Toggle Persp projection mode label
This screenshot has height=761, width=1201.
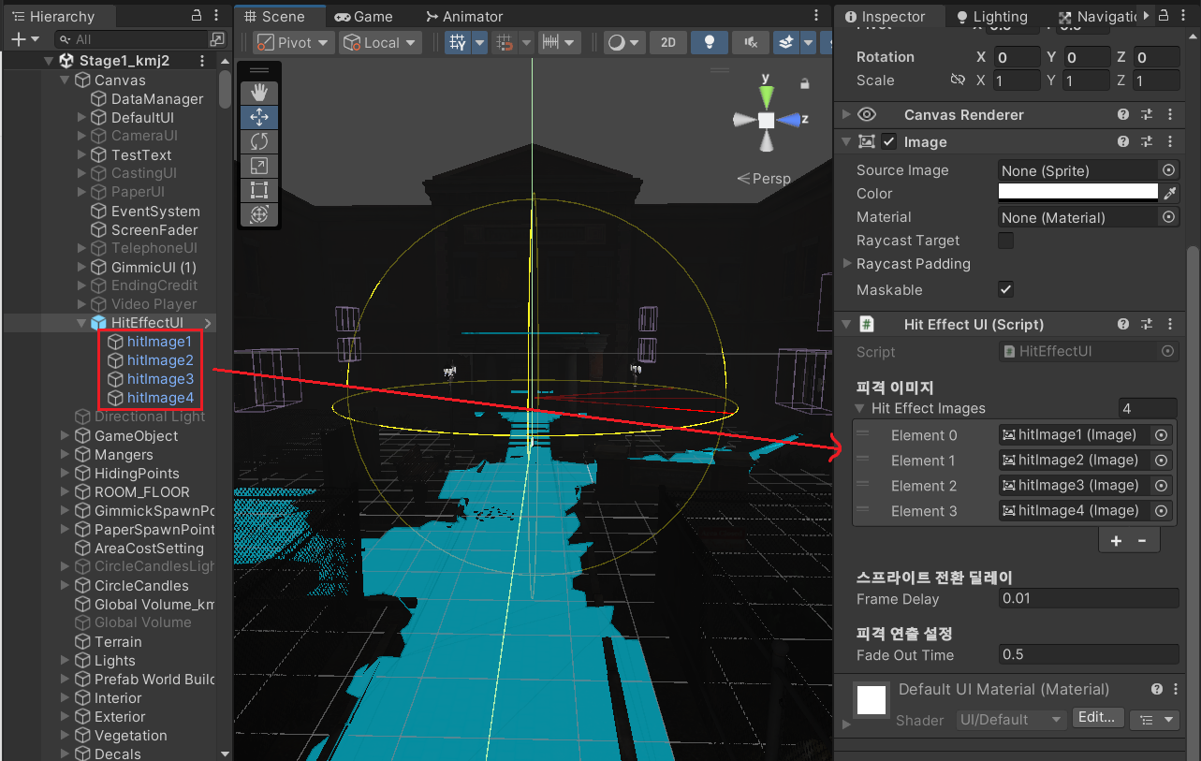764,178
